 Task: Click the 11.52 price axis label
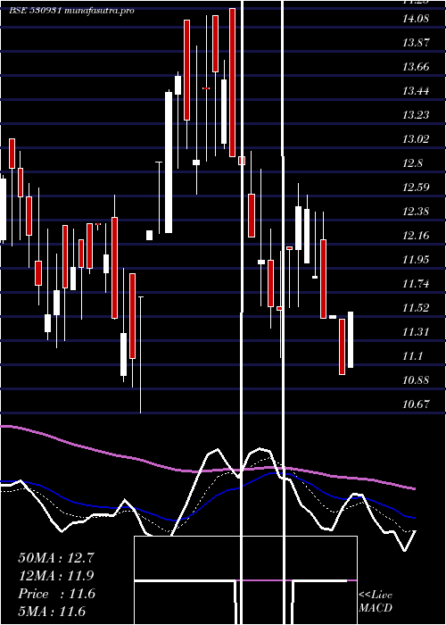(x=417, y=308)
